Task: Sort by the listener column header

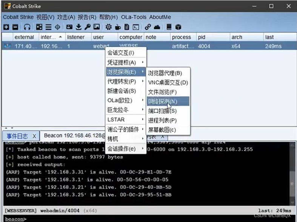Action: 78,37
